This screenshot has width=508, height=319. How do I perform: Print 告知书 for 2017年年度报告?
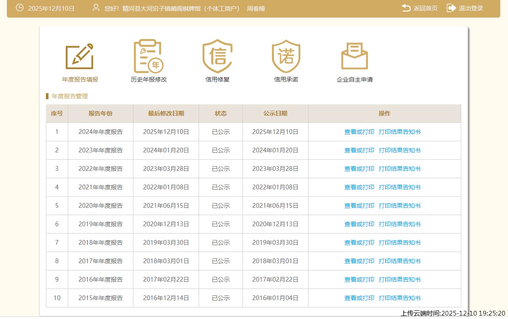pyautogui.click(x=399, y=261)
